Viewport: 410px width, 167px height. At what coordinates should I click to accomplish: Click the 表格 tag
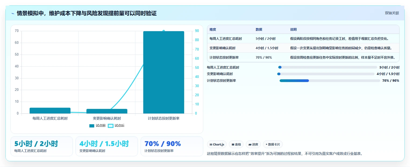click(236, 144)
